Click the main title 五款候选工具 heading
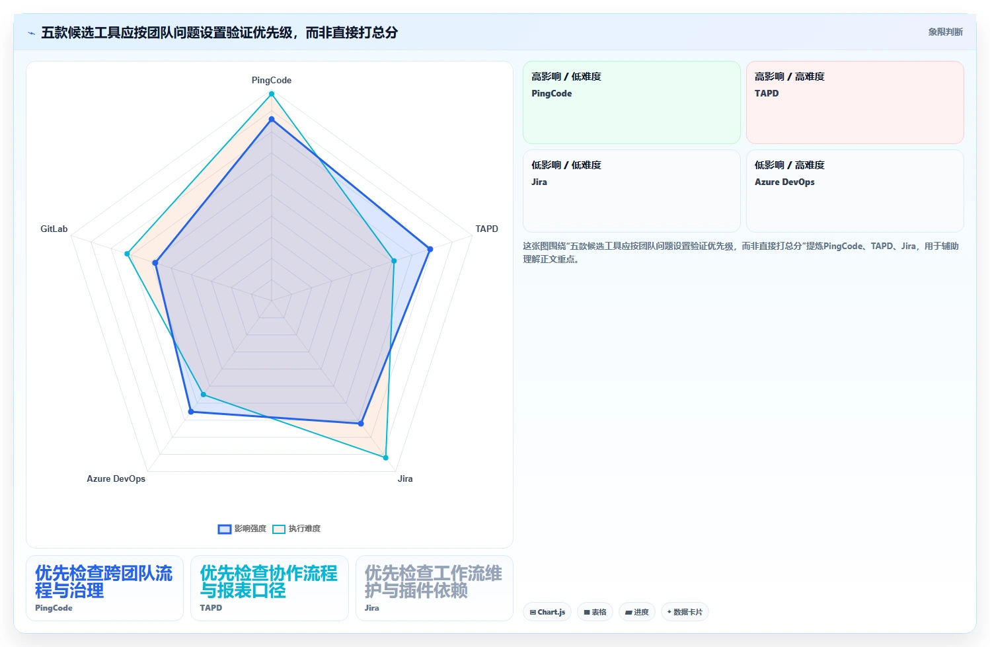Viewport: 990px width, 647px height. [x=219, y=32]
